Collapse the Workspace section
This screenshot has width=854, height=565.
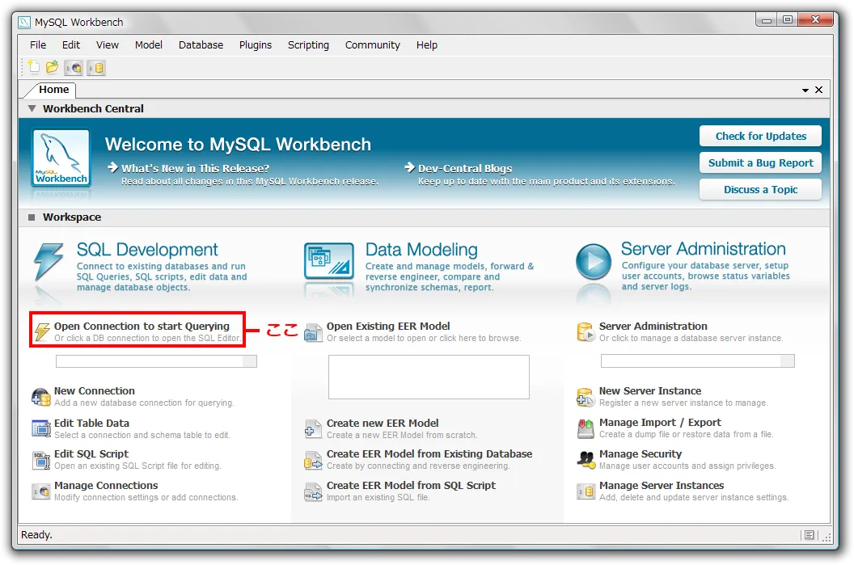32,217
